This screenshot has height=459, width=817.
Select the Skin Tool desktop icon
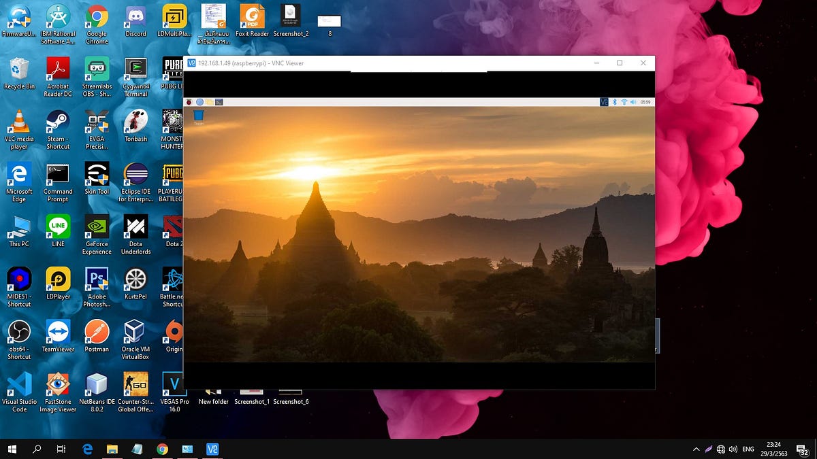pos(97,178)
